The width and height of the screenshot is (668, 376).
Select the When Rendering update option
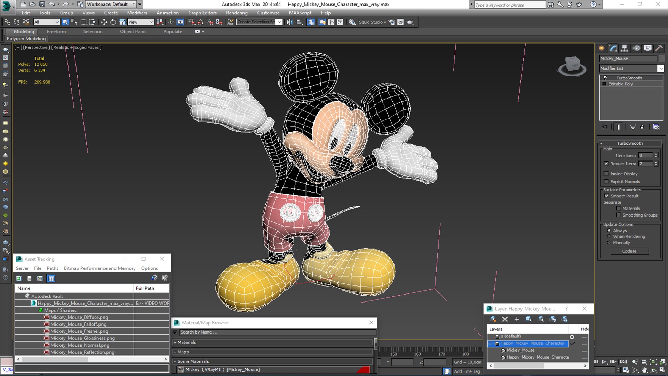tap(609, 236)
